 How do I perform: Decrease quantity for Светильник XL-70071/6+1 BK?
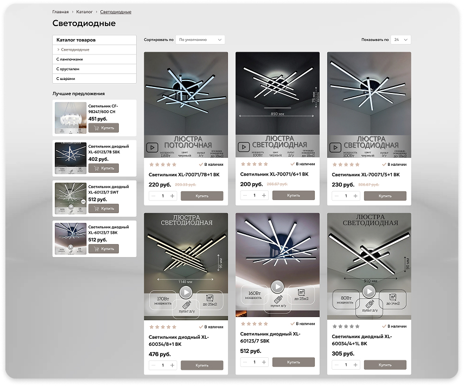point(245,196)
